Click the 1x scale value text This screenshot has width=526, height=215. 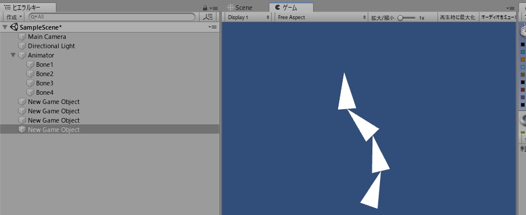click(422, 18)
